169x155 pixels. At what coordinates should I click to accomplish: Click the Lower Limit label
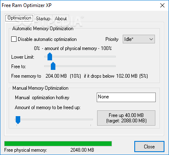click(x=23, y=57)
